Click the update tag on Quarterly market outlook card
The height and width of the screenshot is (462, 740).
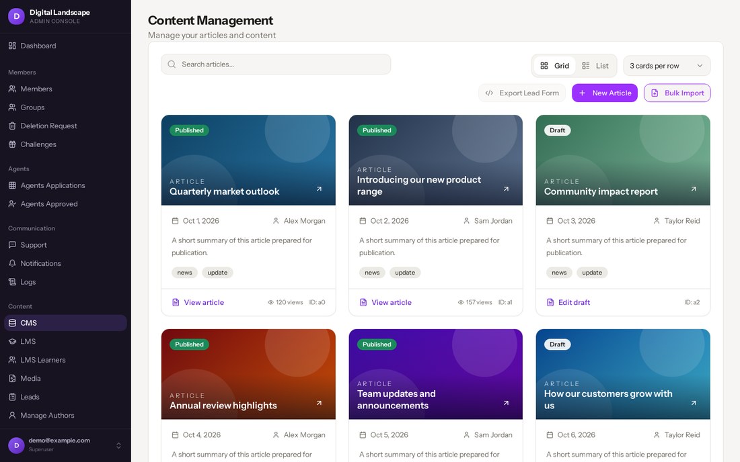tap(217, 273)
